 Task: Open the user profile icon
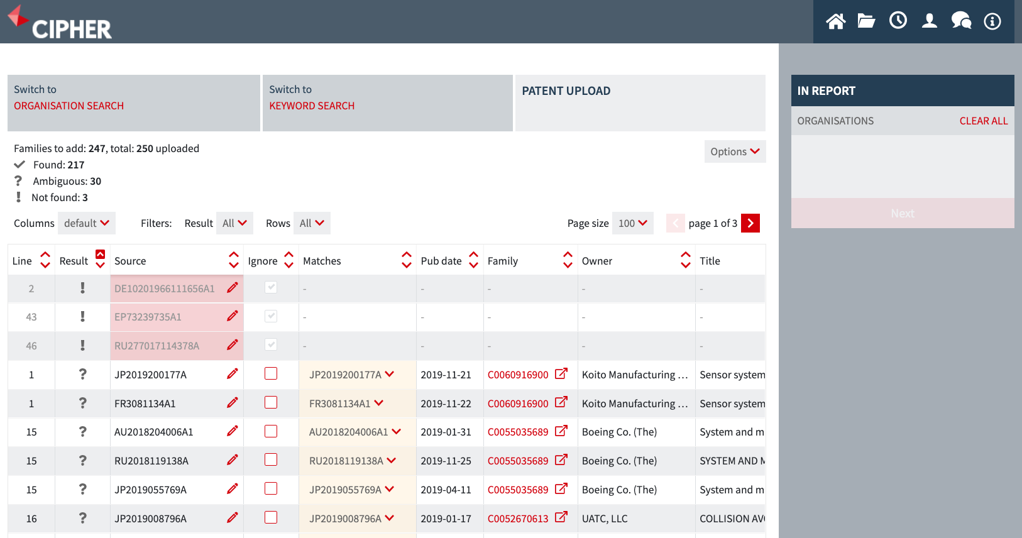(930, 21)
